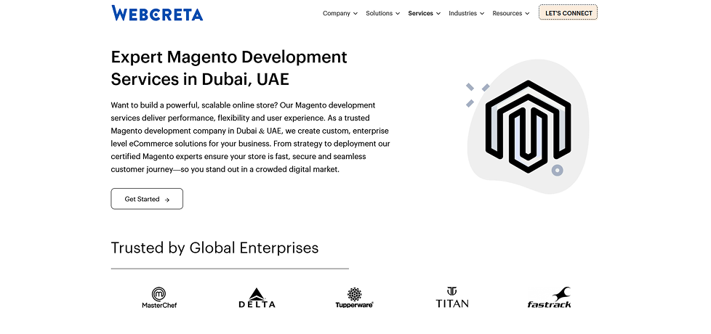
Task: Click the LET'S CONNECT button
Action: 569,12
